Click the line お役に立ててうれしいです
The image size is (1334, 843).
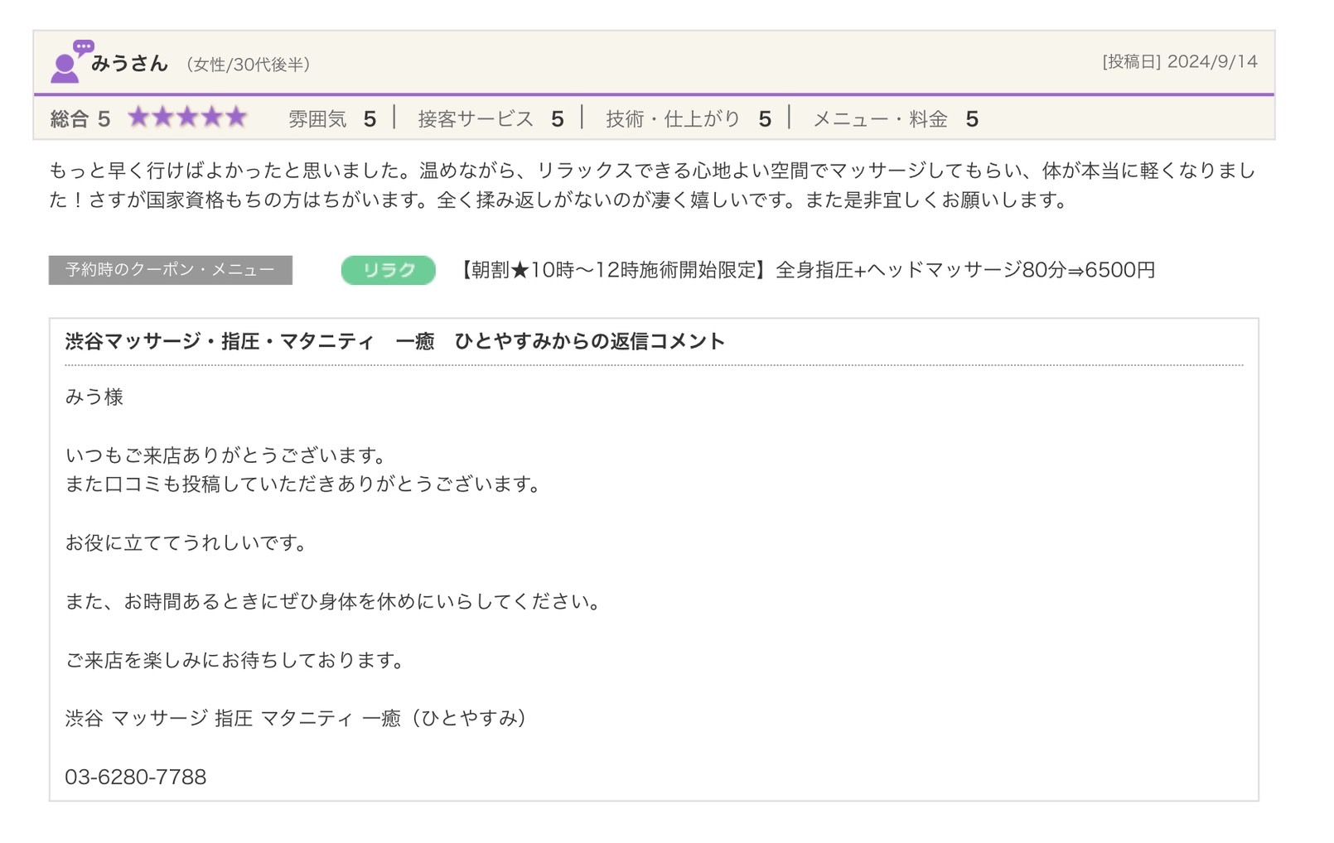[188, 543]
